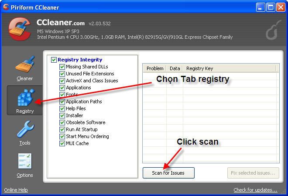
Task: Click the Fix selected issues button
Action: pyautogui.click(x=253, y=173)
